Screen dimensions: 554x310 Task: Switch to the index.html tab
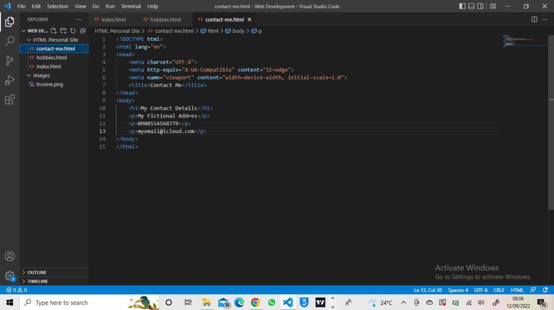[x=113, y=19]
